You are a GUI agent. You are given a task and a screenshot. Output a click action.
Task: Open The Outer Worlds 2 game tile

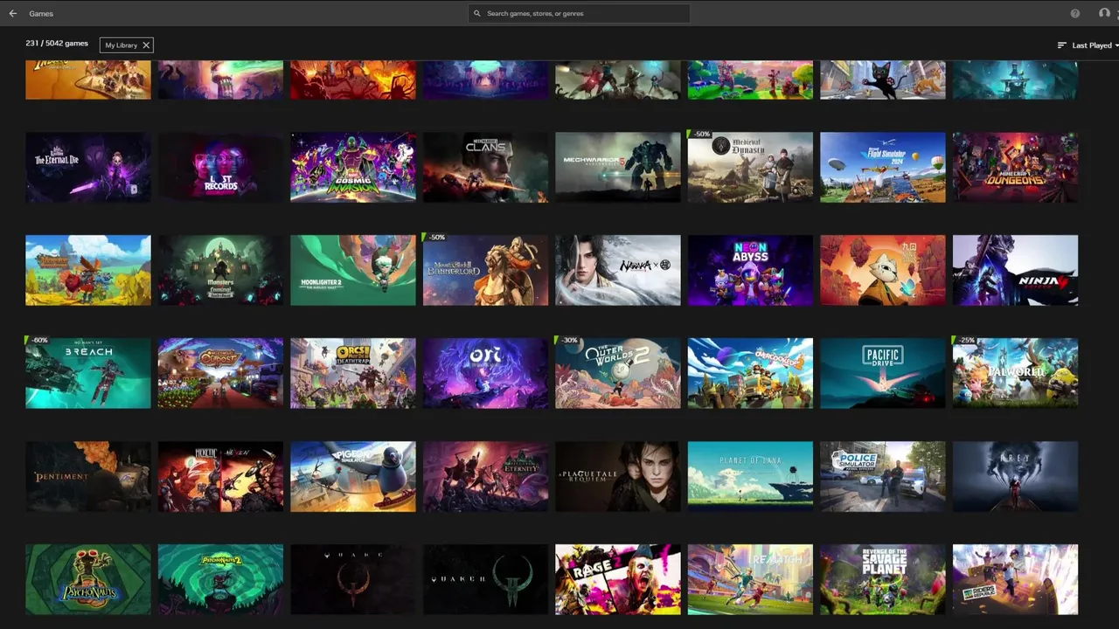618,373
